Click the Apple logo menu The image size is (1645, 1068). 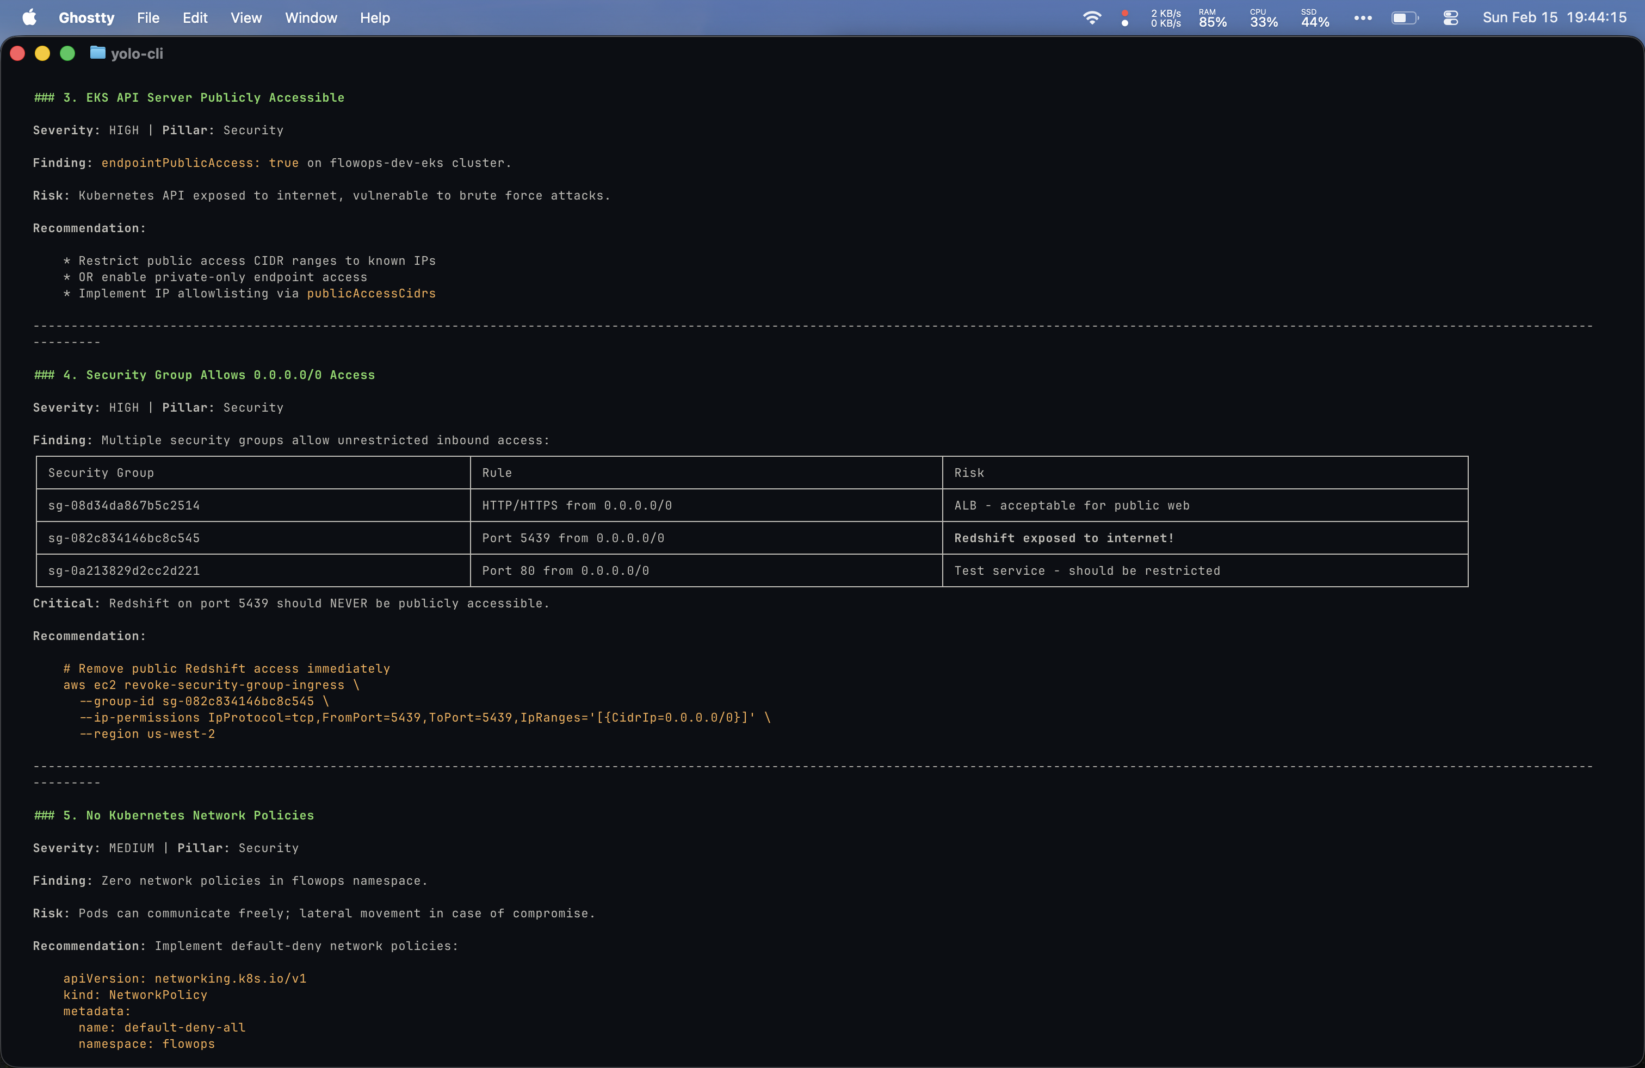point(29,17)
